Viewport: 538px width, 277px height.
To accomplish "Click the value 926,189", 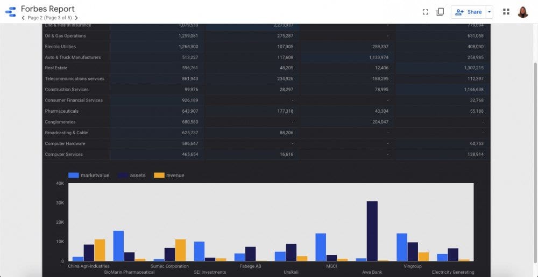I will (190, 100).
